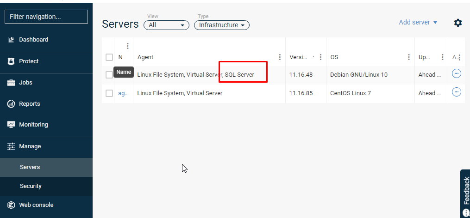Collapse the Manage navigation section

coord(30,146)
